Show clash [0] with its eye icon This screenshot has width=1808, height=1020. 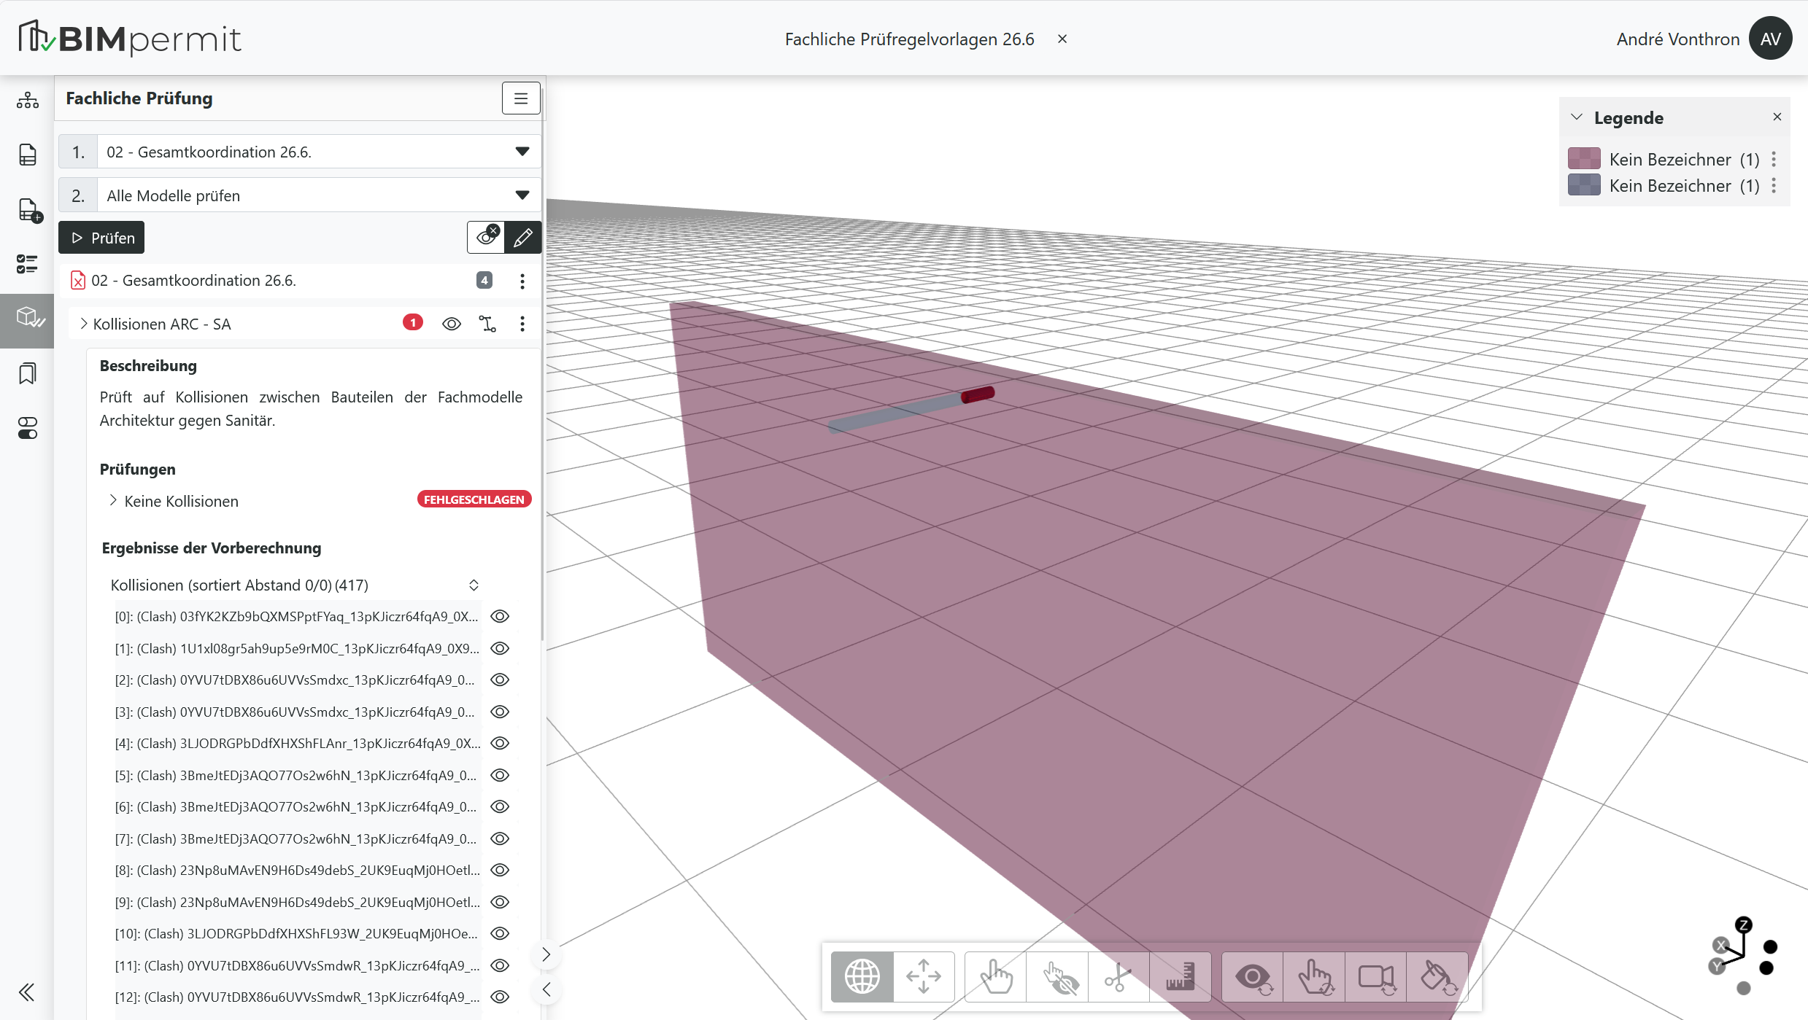click(x=500, y=617)
